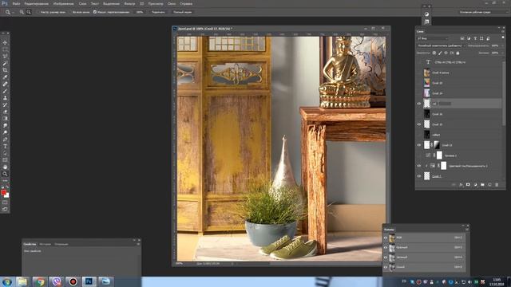This screenshot has height=287, width=511.
Task: Hide the Green channel via eye
Action: click(386, 257)
